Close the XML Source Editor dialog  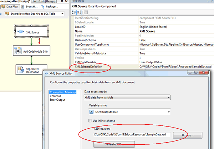click(x=206, y=73)
